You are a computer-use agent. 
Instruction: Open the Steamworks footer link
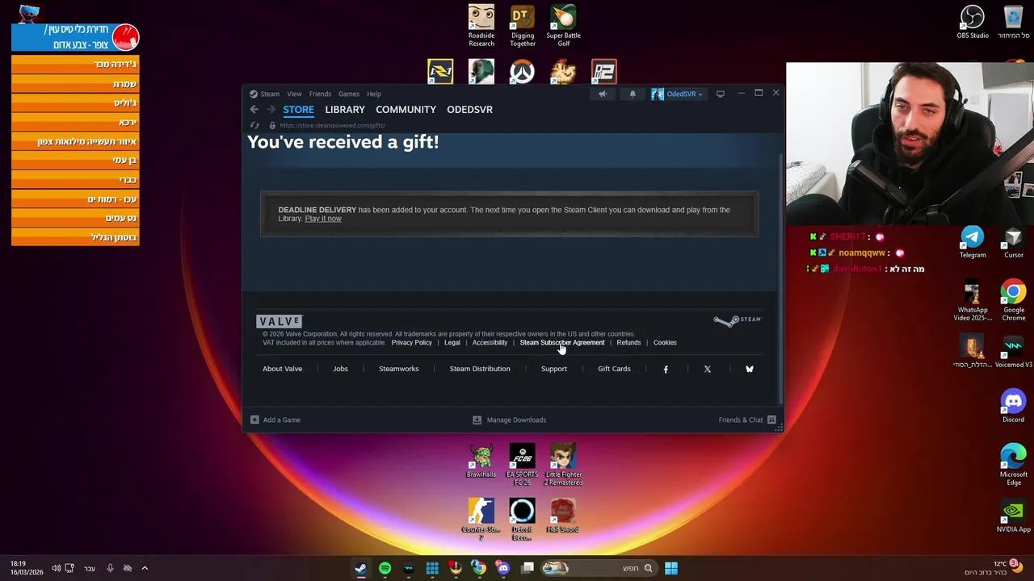pyautogui.click(x=398, y=369)
